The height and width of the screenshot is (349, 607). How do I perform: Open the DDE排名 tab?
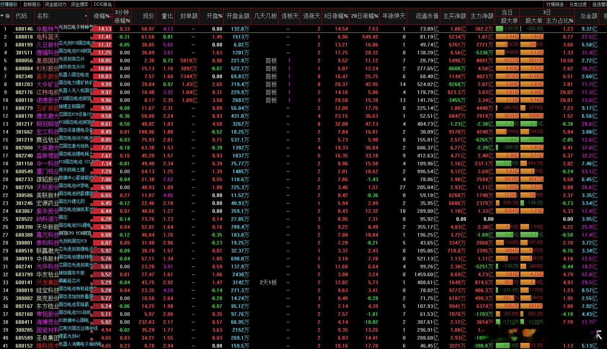coord(103,4)
